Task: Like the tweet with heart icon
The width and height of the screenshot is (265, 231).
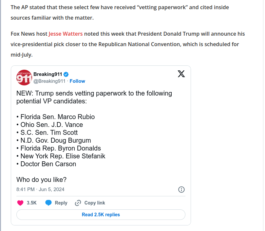Action: pos(20,203)
